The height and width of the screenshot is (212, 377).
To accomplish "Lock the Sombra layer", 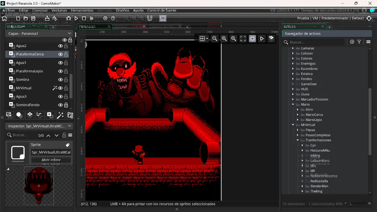I will point(66,80).
